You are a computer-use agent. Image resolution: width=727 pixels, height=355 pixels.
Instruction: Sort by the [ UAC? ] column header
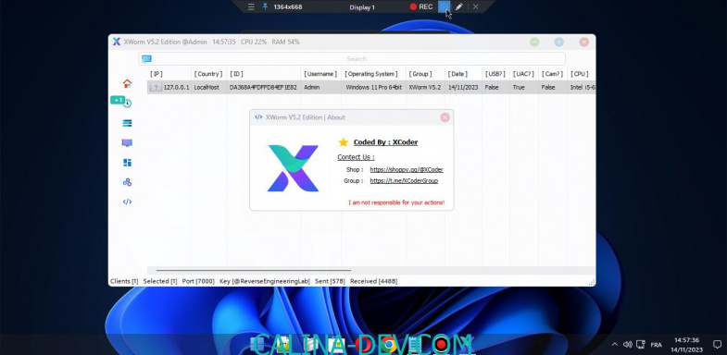point(523,74)
